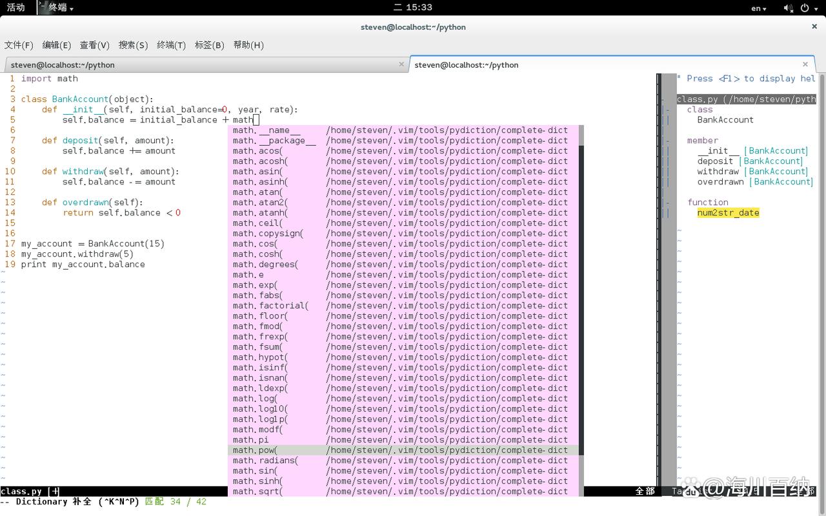Click the 二 15:33 clock in top bar
Viewport: 826px width, 516px height.
pos(413,8)
